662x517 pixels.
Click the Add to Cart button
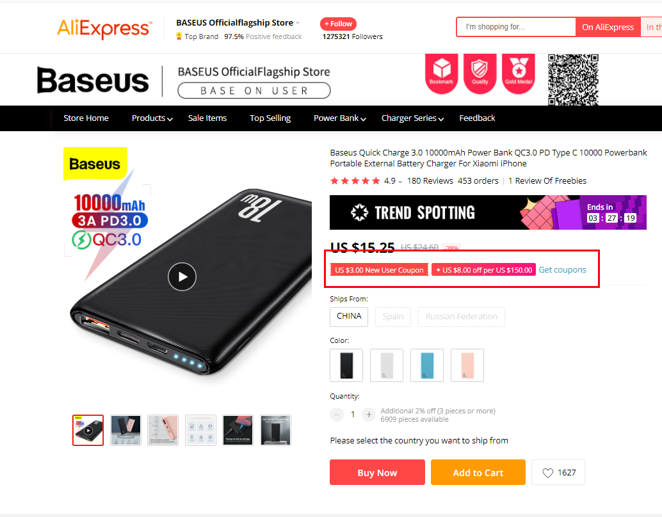coord(478,472)
